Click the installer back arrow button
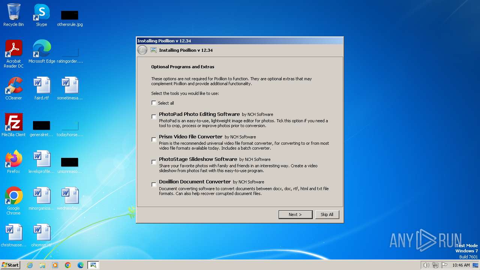Screen dimensions: 480x270 coord(142,50)
